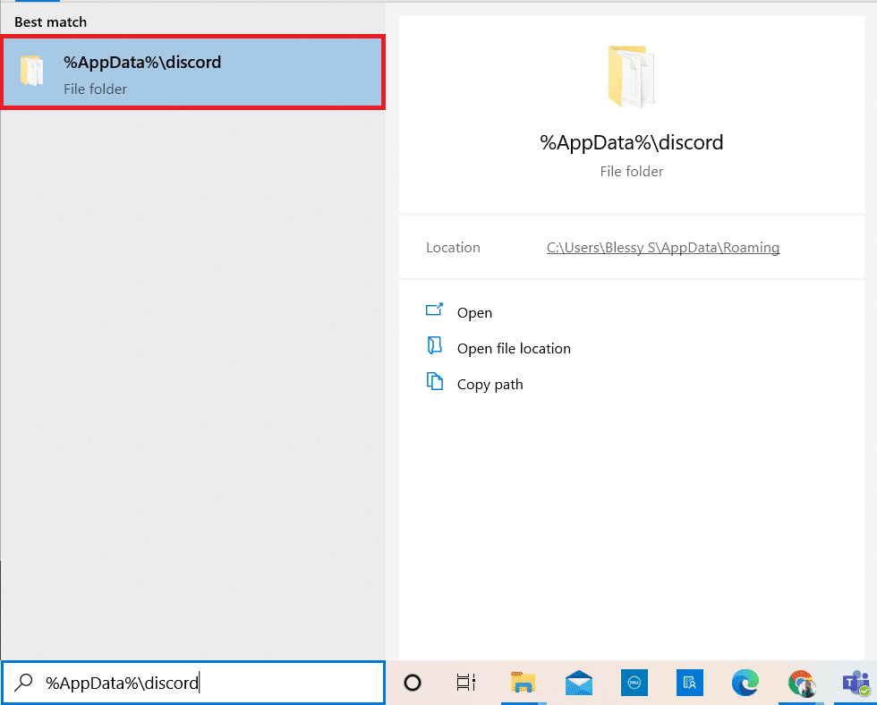The width and height of the screenshot is (877, 705).
Task: Click the Copy path pages icon
Action: coord(435,384)
